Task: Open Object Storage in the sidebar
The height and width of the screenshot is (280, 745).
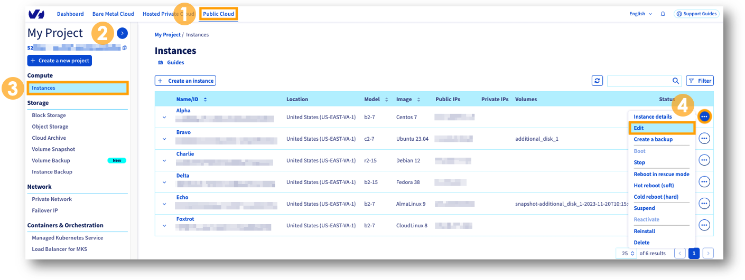Action: (50, 127)
